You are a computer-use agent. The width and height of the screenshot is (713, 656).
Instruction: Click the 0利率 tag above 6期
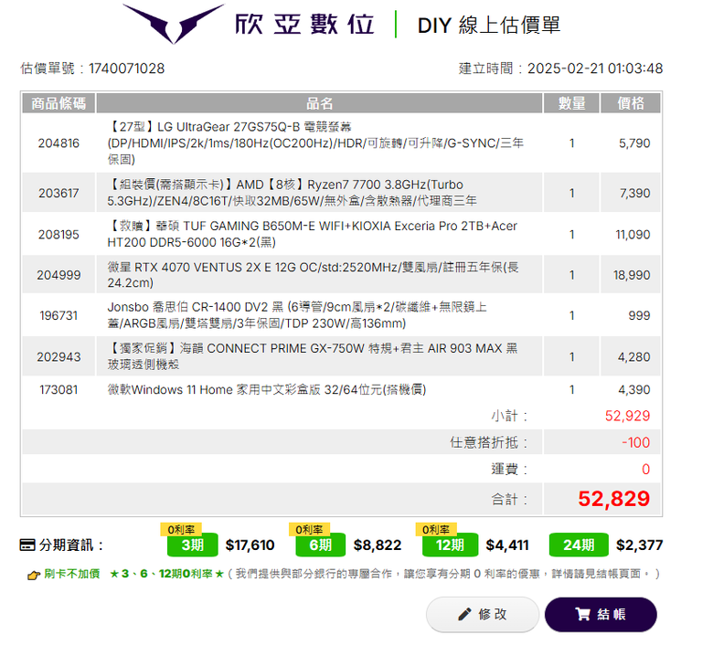(309, 530)
